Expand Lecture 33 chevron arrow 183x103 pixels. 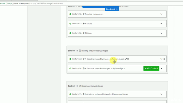(x=161, y=59)
